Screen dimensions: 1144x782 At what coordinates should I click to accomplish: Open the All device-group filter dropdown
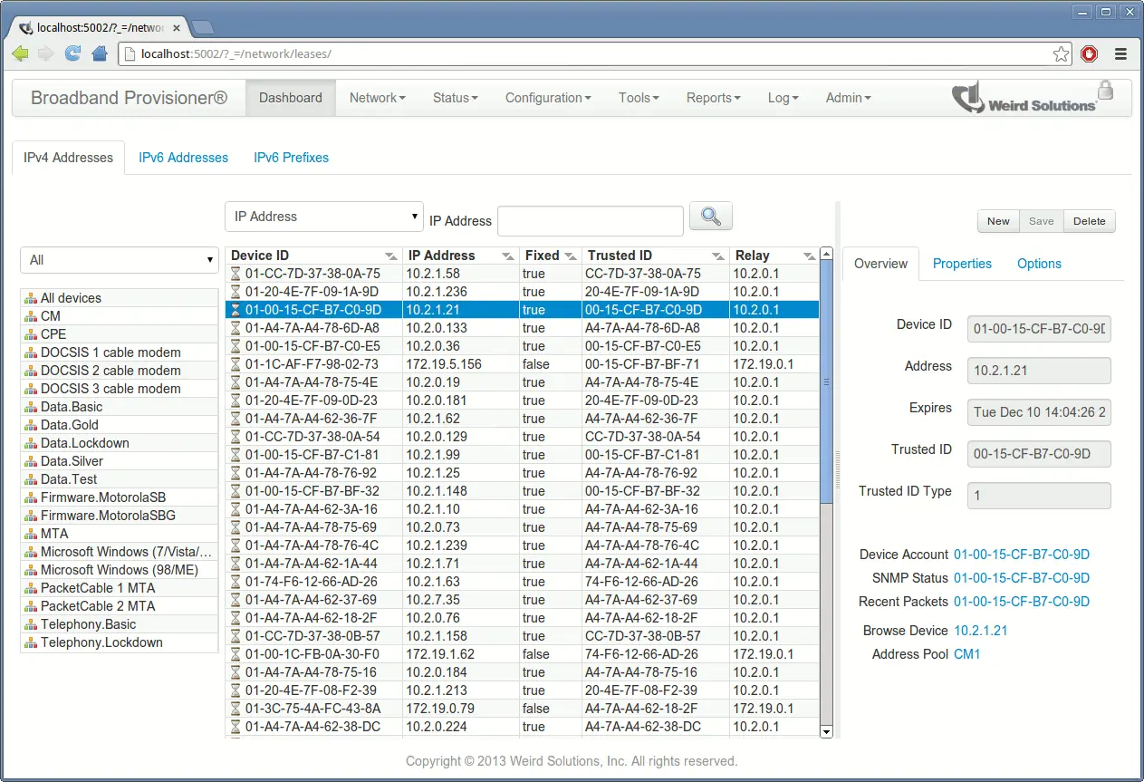pos(119,260)
